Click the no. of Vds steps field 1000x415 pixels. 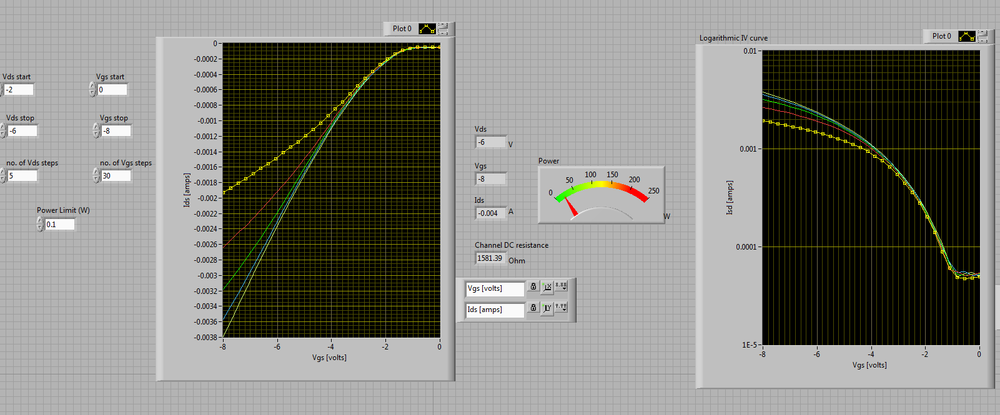[22, 176]
